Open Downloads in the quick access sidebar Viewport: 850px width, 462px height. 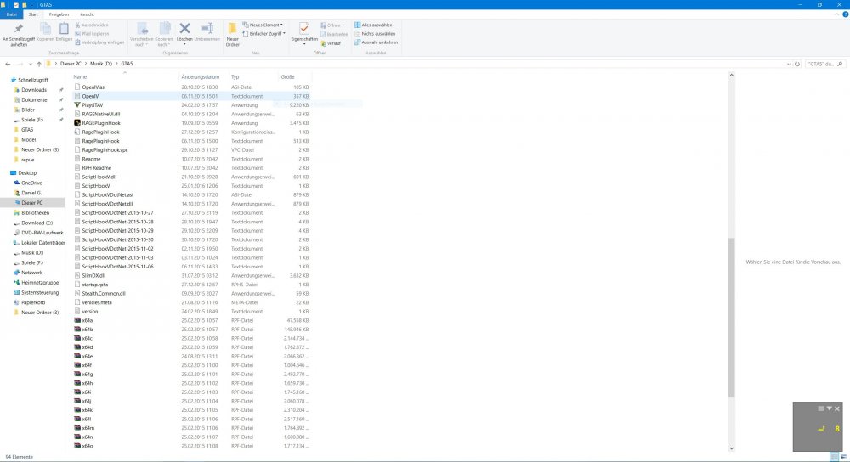click(x=34, y=89)
